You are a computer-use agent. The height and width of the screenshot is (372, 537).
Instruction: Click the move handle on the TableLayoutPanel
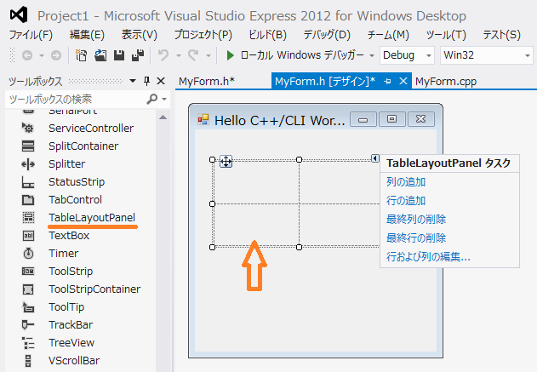coord(226,162)
